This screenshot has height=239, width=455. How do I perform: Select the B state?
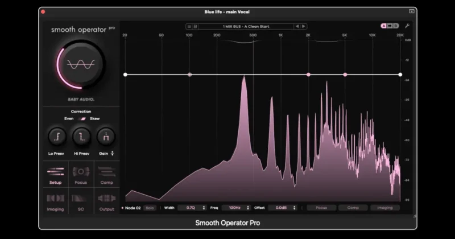pos(396,26)
